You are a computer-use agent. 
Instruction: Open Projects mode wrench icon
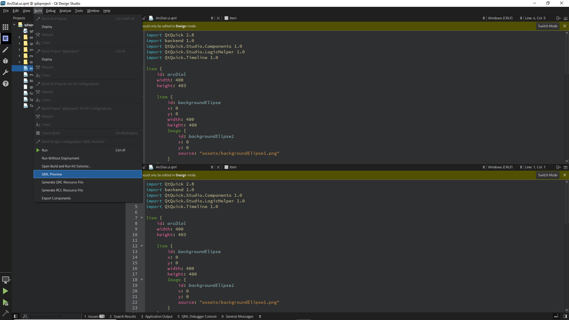(5, 72)
